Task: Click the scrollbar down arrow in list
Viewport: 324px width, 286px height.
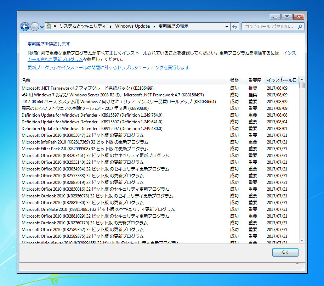Action: click(x=302, y=240)
